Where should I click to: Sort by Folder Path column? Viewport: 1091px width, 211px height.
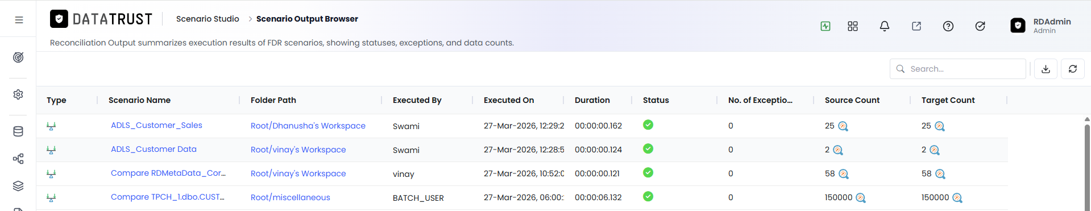[273, 100]
